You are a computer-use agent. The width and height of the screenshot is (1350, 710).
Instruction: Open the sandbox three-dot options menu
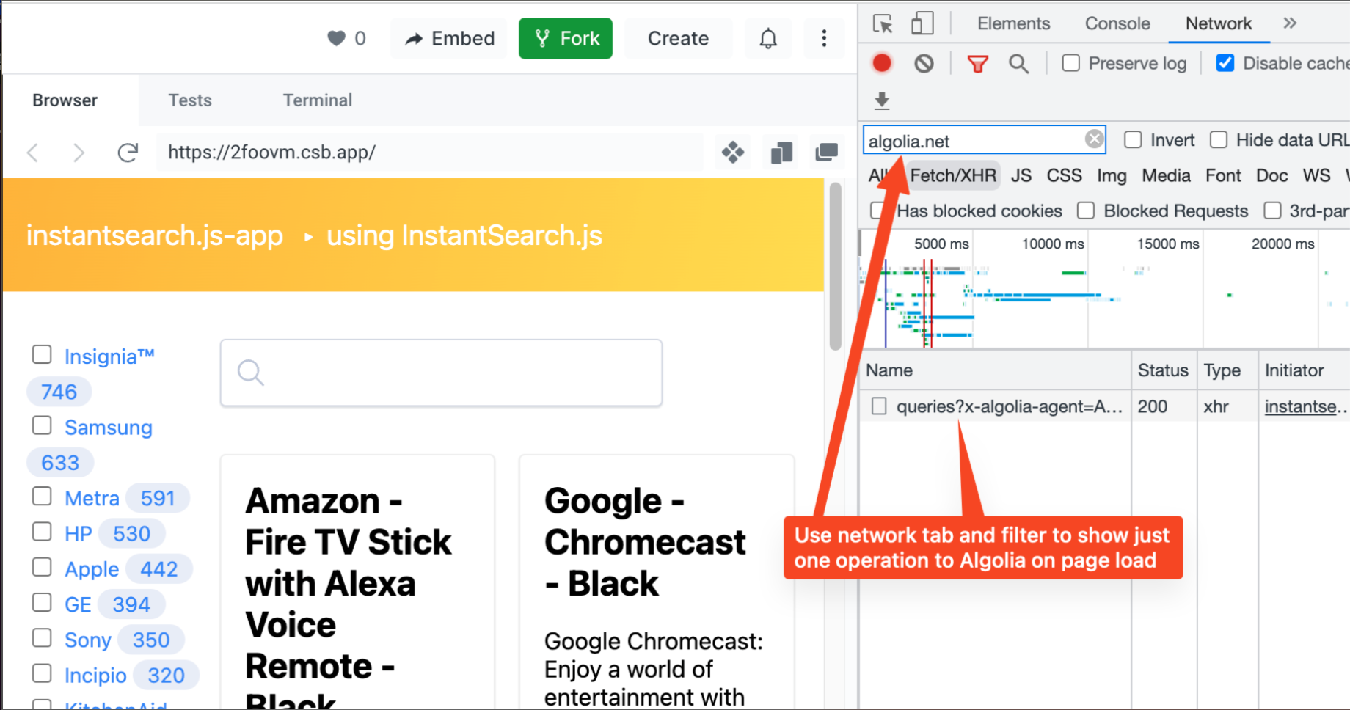(824, 38)
